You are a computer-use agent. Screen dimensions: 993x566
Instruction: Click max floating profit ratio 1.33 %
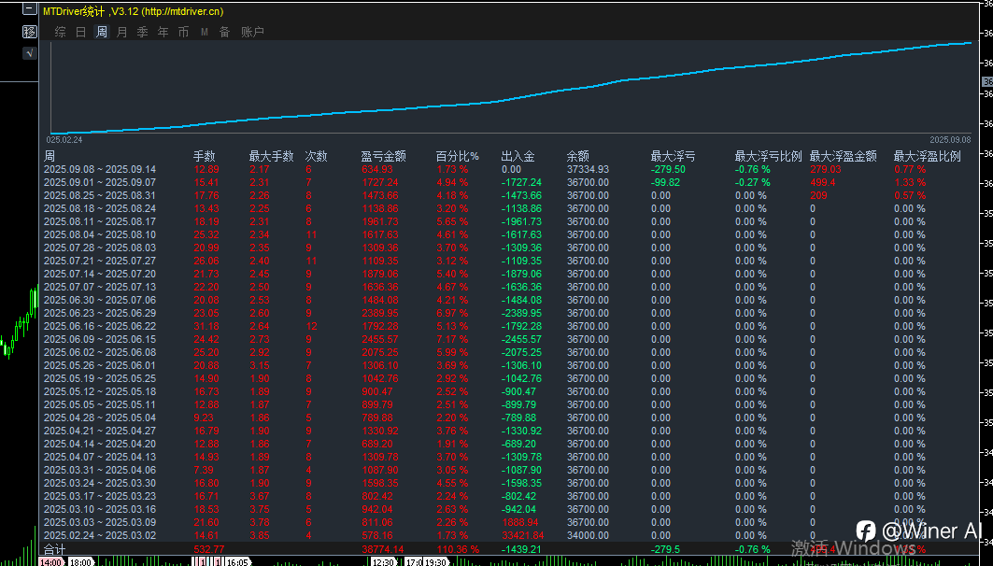pyautogui.click(x=910, y=182)
